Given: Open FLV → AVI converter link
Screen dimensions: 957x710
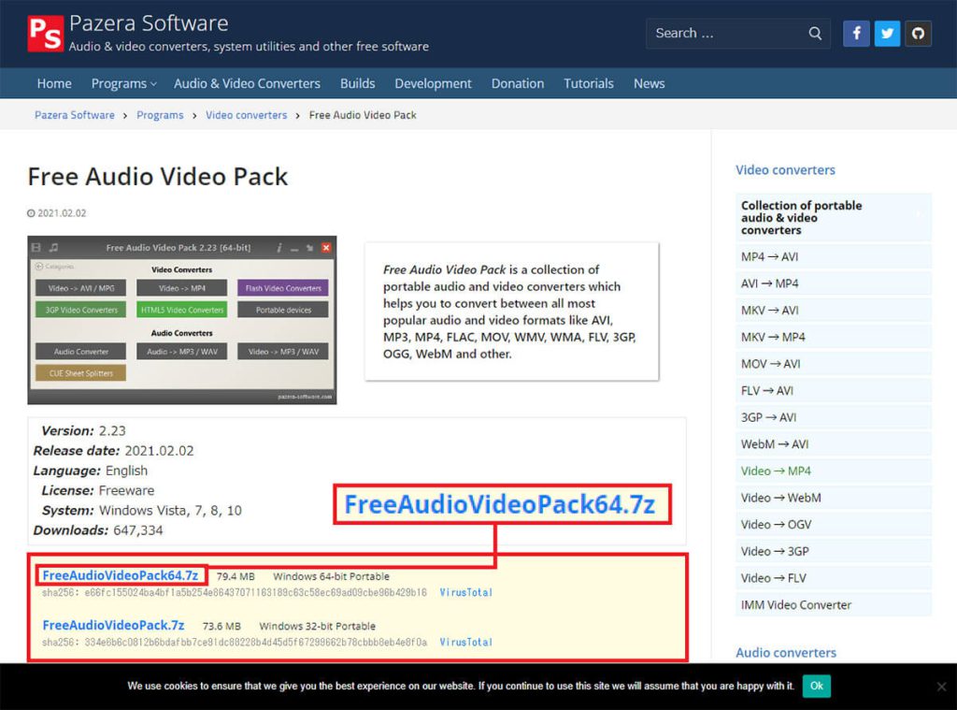Looking at the screenshot, I should click(834, 390).
